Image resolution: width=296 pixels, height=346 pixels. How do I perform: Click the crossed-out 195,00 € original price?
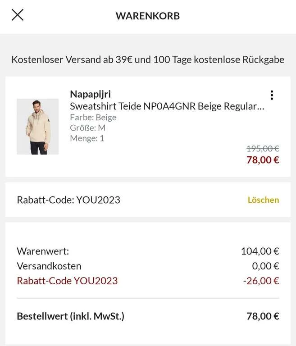(263, 148)
